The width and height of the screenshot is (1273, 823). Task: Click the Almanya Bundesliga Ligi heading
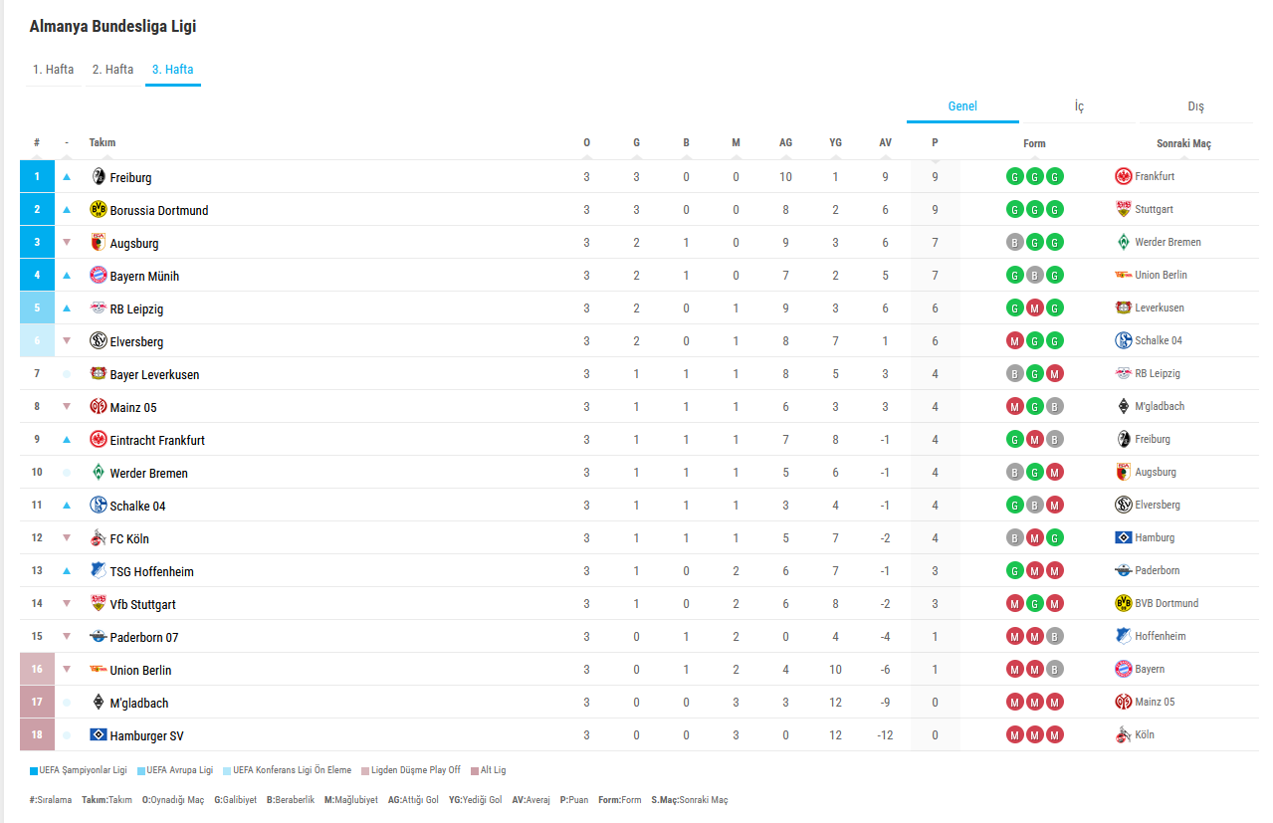coord(112,27)
